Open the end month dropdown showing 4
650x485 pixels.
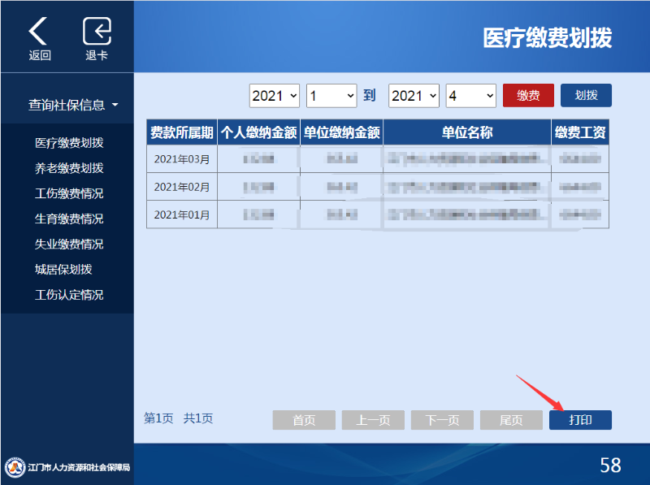pyautogui.click(x=470, y=96)
